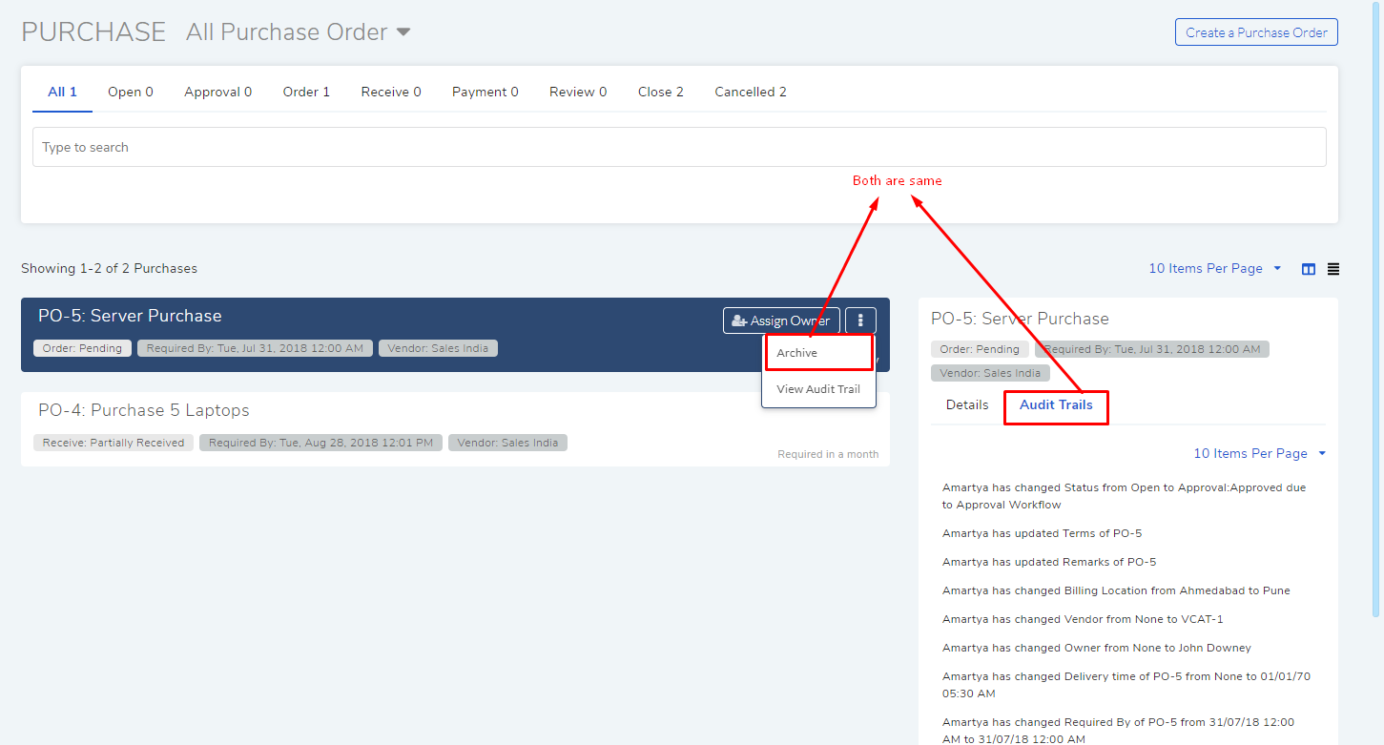The image size is (1384, 745).
Task: Click audit entry Billing Location Ahmedabad to Pune
Action: [x=1116, y=590]
